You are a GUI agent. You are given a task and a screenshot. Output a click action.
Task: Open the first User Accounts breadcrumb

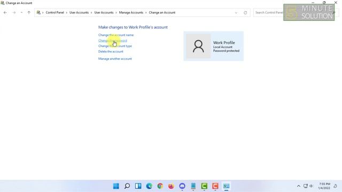[x=79, y=13]
